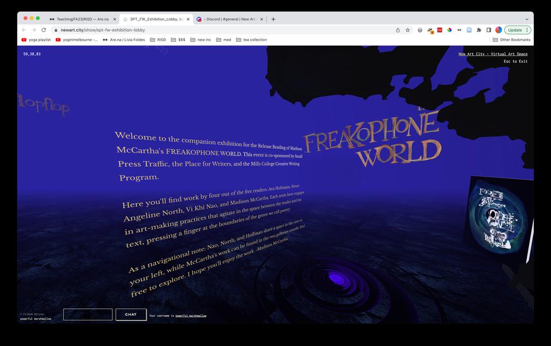Screen dimensions: 551x346
Task: Expand the RISD bookmarks folder
Action: coord(158,40)
